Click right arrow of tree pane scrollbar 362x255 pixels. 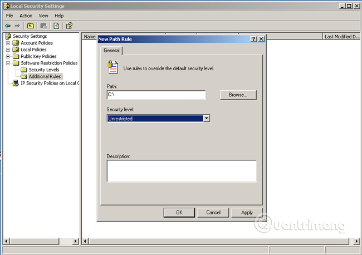tap(76, 242)
